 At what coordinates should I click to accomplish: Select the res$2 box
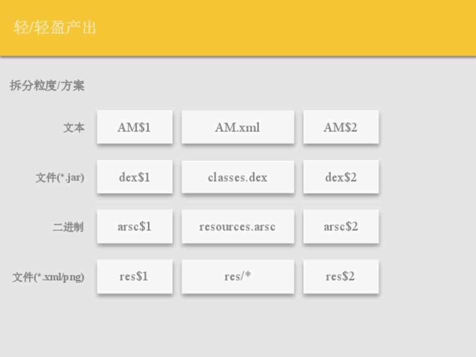(341, 276)
